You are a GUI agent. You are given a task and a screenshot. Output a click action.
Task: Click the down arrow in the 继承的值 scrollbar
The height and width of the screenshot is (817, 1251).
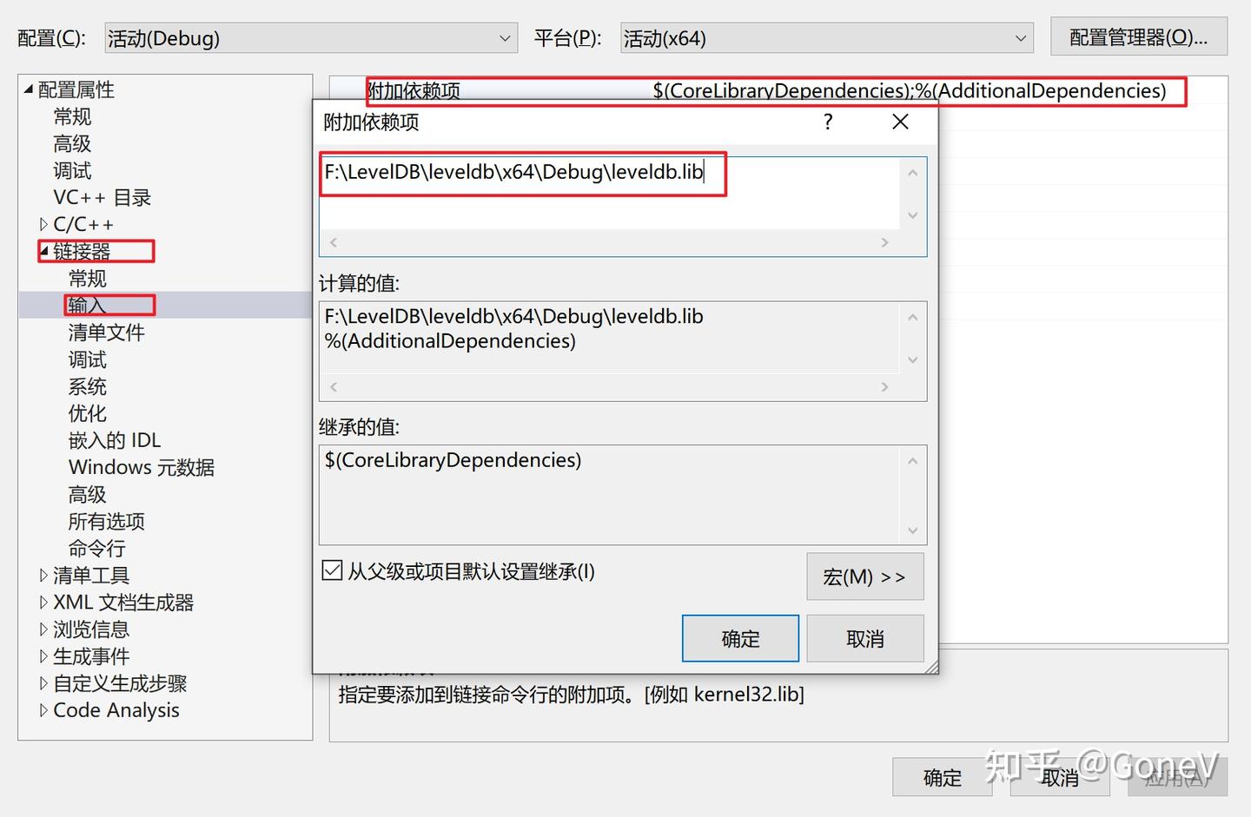912,530
